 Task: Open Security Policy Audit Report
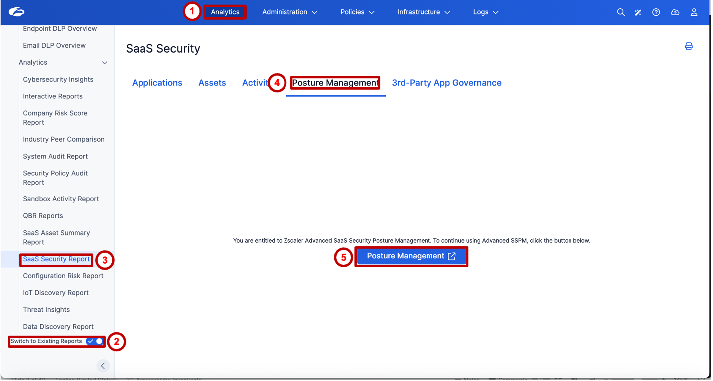pos(55,178)
